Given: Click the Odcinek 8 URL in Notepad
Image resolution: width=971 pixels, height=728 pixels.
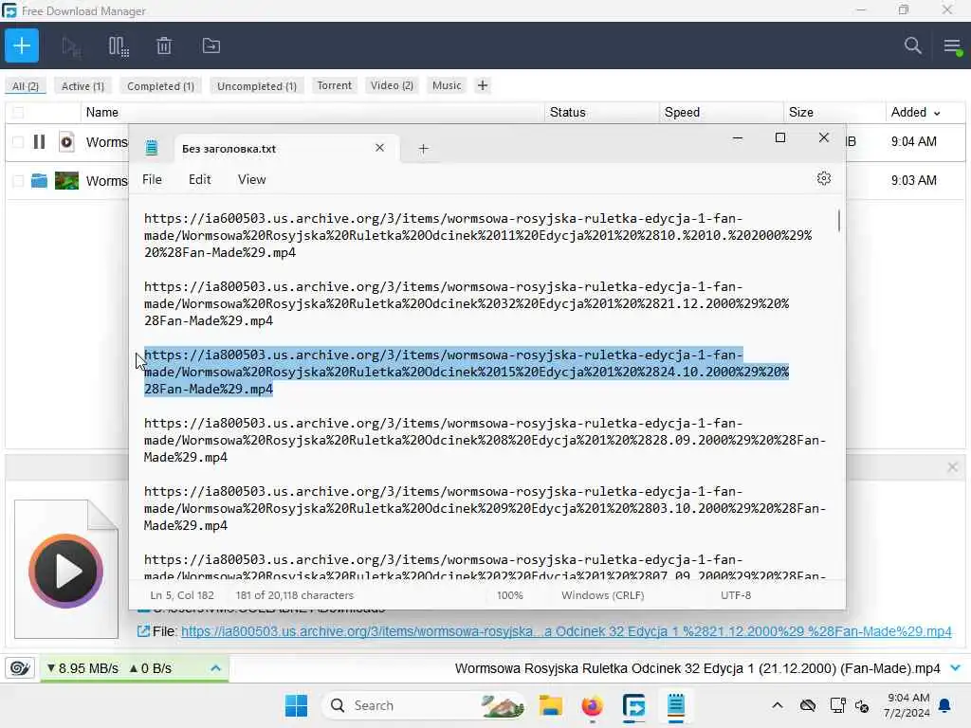Looking at the screenshot, I should tap(485, 440).
